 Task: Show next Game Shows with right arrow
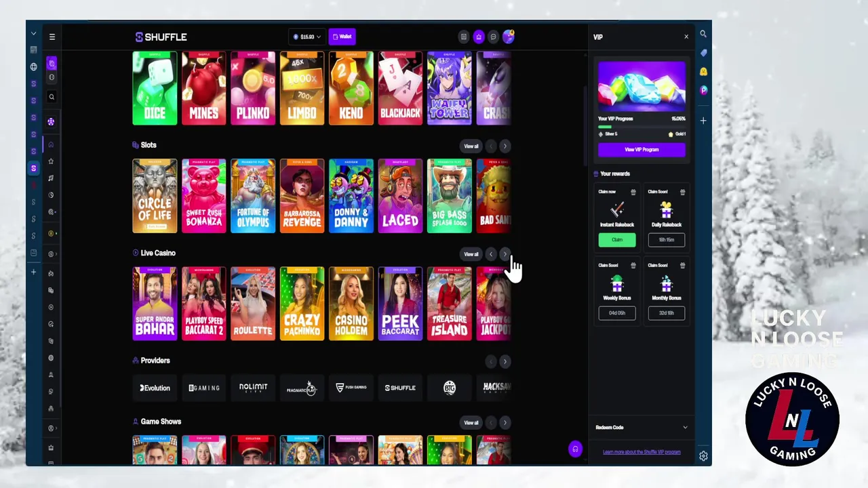(505, 423)
